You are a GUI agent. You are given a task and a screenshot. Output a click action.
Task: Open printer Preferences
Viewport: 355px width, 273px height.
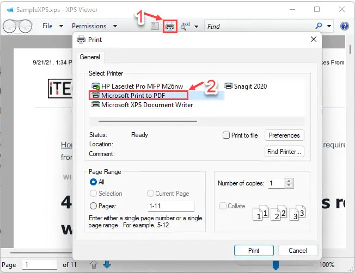[x=284, y=135]
